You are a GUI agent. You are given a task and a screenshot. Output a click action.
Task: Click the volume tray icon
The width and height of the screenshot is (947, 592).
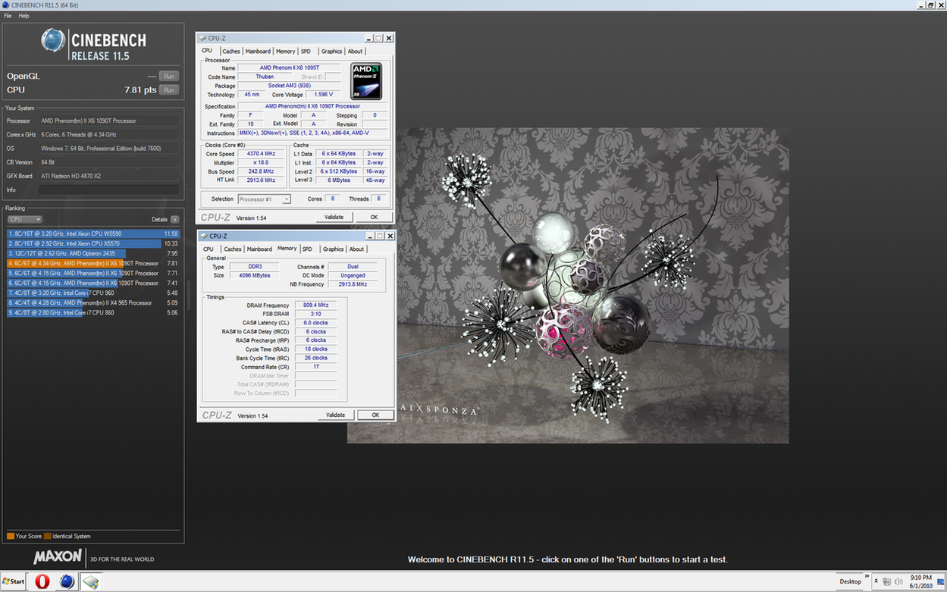pos(898,581)
